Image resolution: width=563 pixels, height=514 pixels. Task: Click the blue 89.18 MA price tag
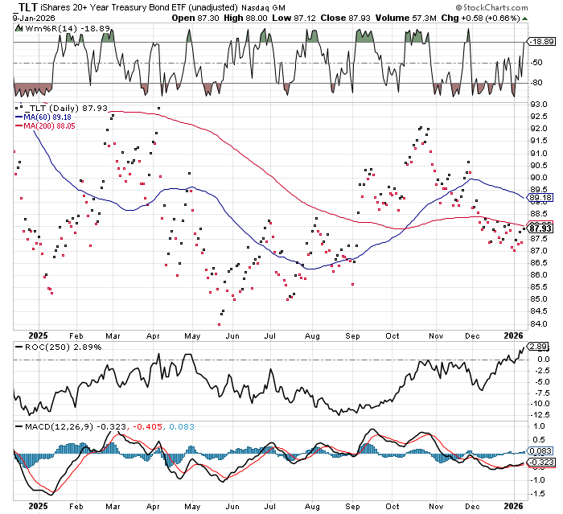pos(537,196)
